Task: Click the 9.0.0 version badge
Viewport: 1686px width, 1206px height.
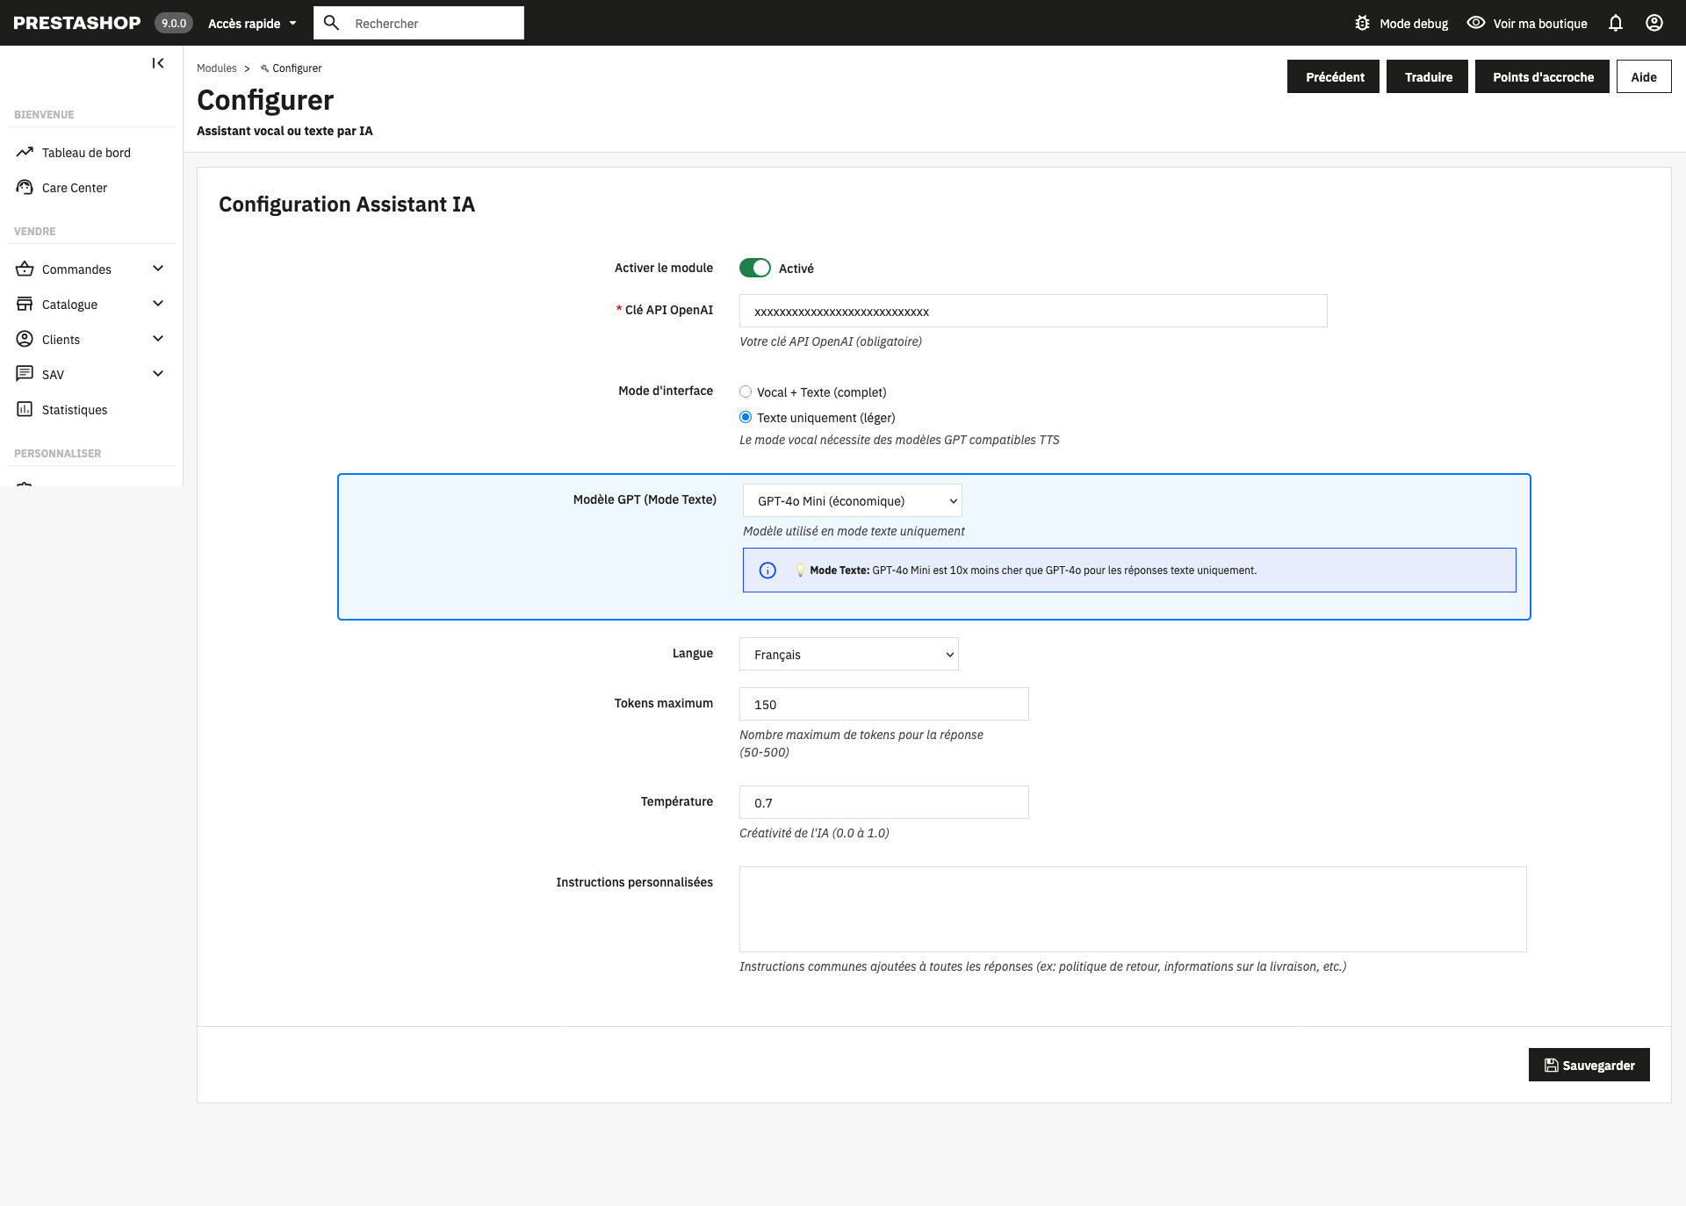Action: pos(174,23)
